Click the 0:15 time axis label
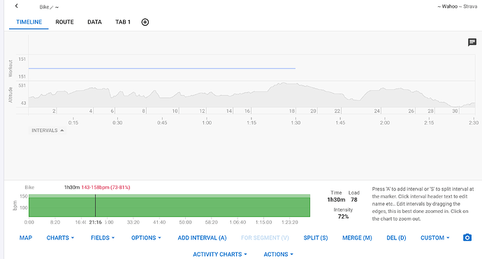The height and width of the screenshot is (259, 482). point(73,123)
